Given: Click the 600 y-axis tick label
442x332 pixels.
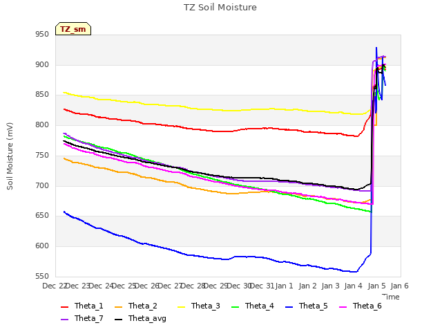Looking at the screenshot, I should [42, 246].
